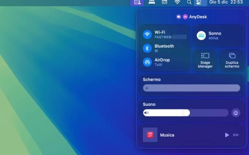
Task: Click the Music app artwork thumbnail
Action: coord(150,135)
